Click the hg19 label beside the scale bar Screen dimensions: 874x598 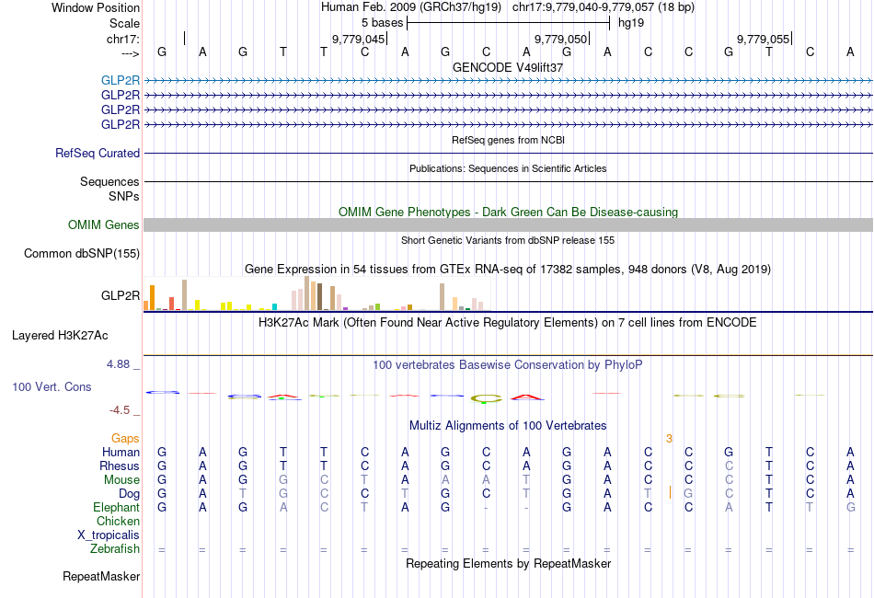[x=631, y=23]
